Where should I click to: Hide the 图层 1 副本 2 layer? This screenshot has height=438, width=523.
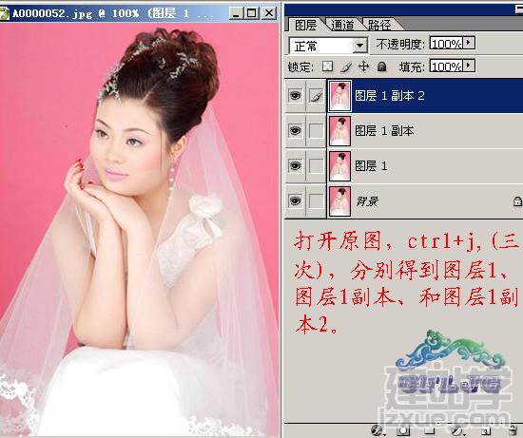click(x=295, y=96)
